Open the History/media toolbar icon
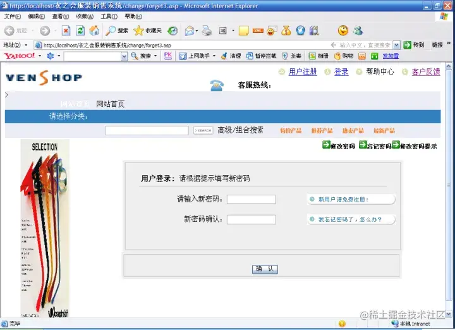Screen dimensions: 455x330 coord(173,30)
